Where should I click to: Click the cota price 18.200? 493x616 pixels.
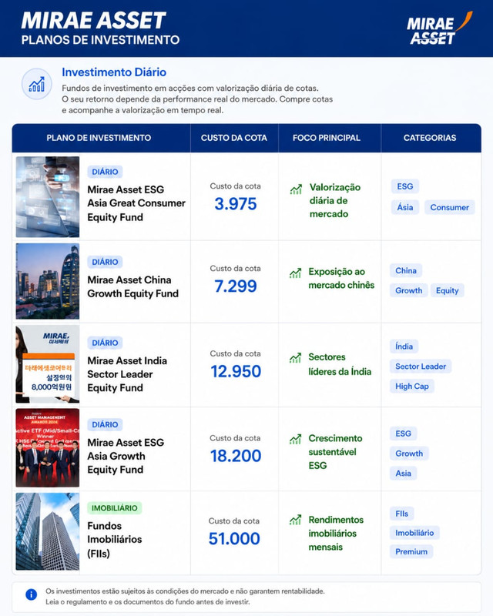click(x=236, y=456)
